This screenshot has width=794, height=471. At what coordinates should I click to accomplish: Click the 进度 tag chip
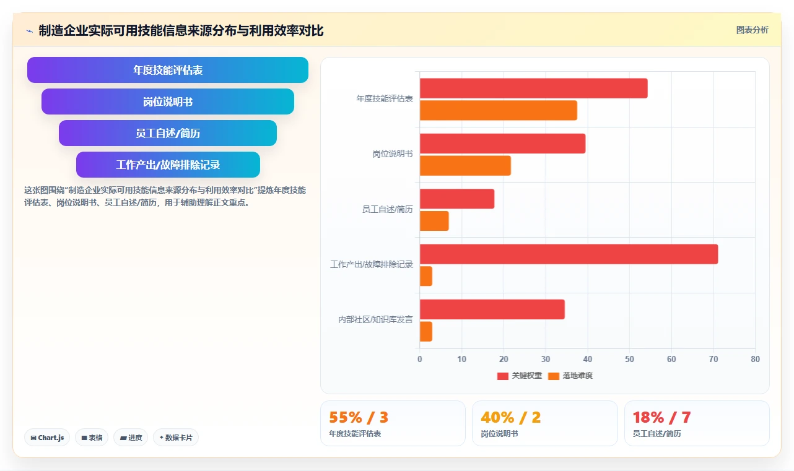point(131,438)
